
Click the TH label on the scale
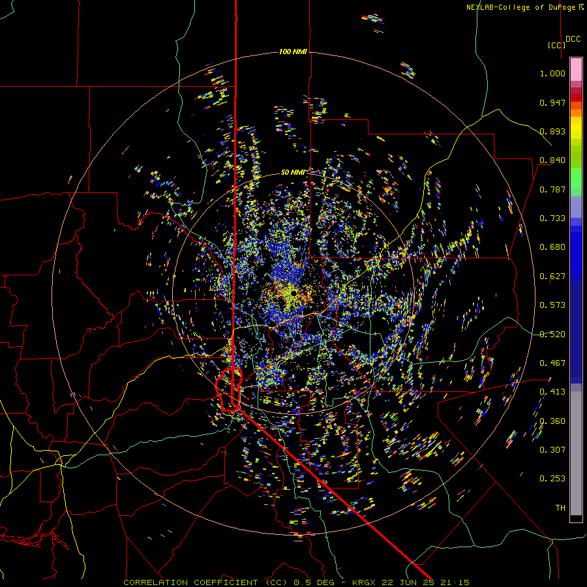560,508
